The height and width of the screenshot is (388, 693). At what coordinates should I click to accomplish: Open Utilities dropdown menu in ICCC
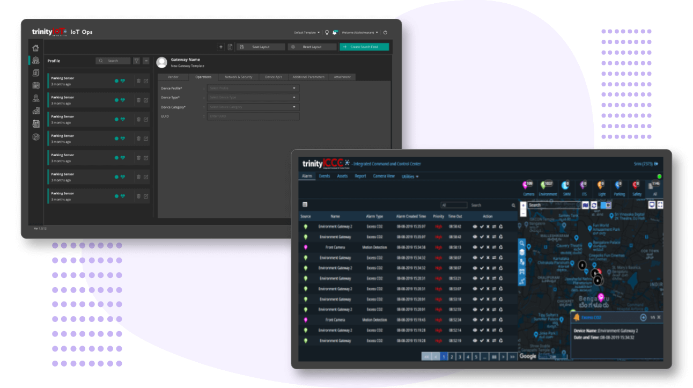click(x=410, y=176)
